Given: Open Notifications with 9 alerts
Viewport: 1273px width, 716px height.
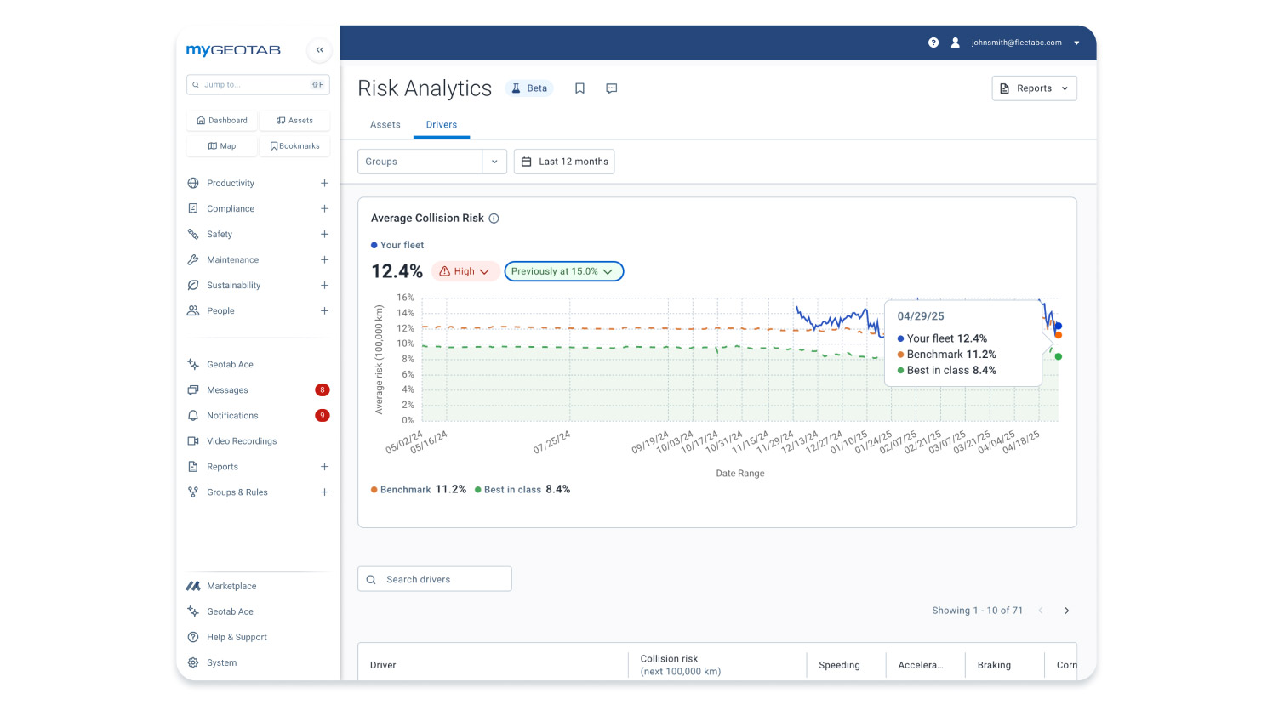Looking at the screenshot, I should pos(231,415).
